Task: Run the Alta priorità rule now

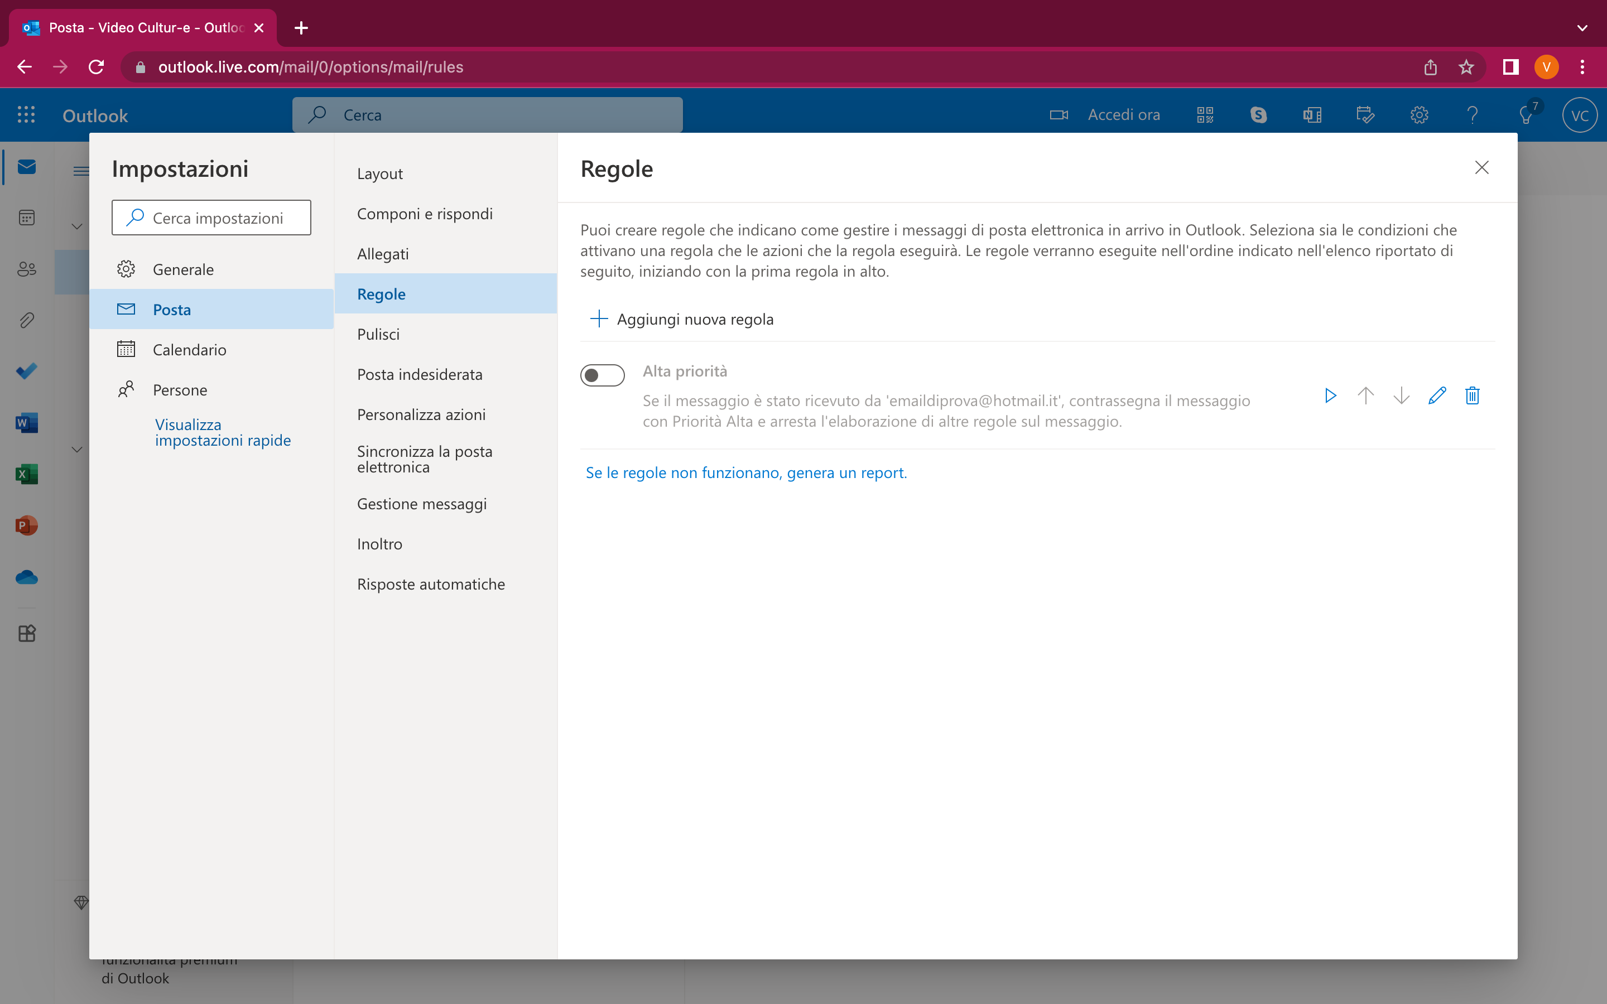Action: pyautogui.click(x=1330, y=395)
